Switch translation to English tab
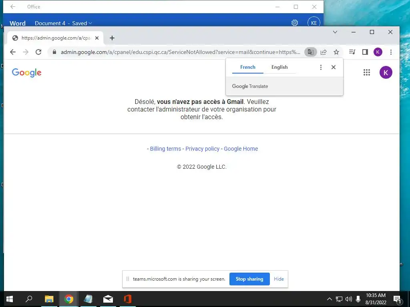The image size is (410, 307). pos(279,67)
